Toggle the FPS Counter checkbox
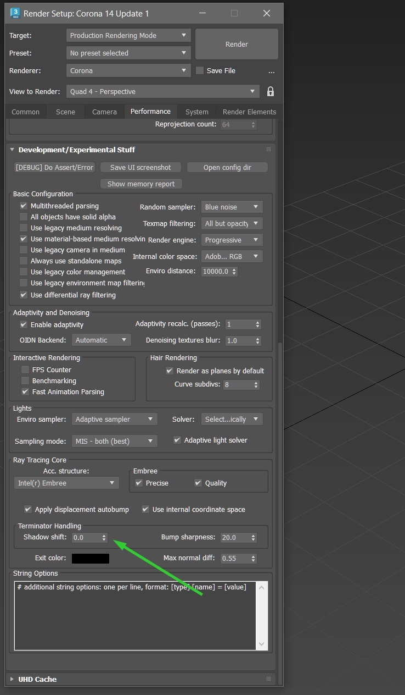 point(25,370)
